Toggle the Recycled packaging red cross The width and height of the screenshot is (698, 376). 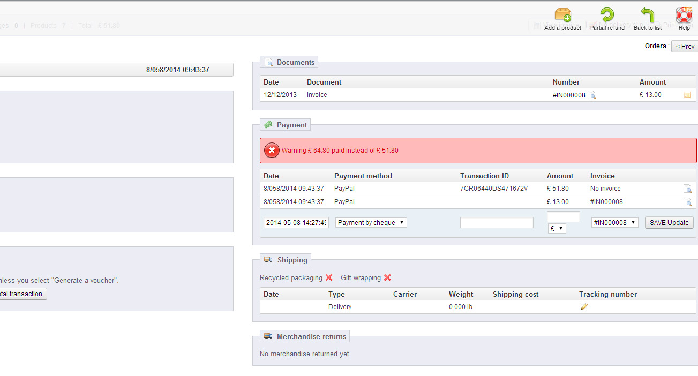tap(329, 277)
